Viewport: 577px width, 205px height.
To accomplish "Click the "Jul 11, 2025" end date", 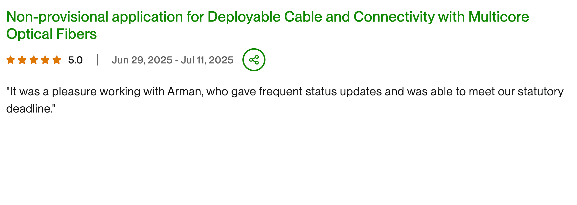I will click(207, 60).
